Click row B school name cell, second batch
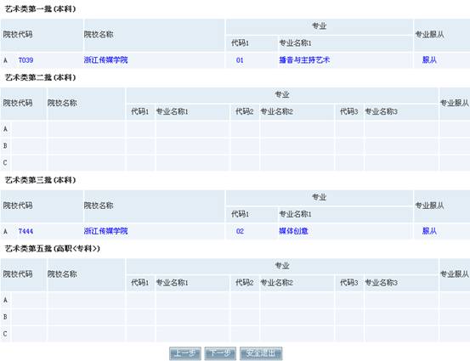This screenshot has height=361, width=470. (86, 146)
